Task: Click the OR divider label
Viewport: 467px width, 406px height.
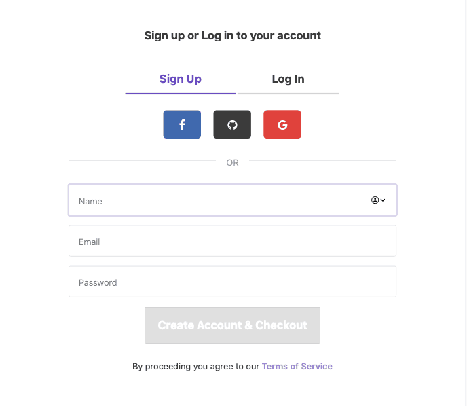Action: coord(232,163)
